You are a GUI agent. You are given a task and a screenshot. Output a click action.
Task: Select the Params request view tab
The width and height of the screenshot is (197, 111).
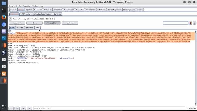[20, 28]
